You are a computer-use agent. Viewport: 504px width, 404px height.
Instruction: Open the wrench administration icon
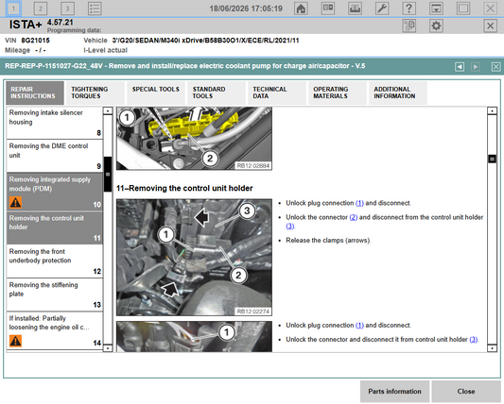click(382, 8)
